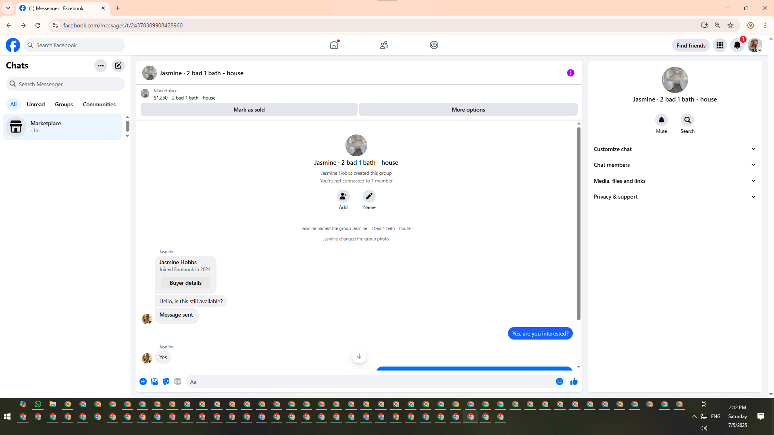
Task: Click the Buyer details button
Action: click(185, 283)
